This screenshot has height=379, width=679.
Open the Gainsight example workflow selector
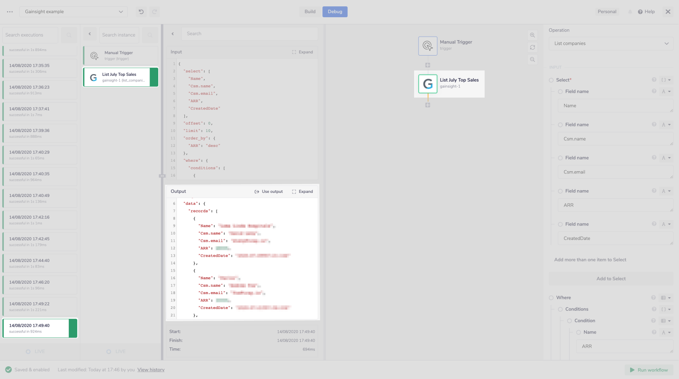point(73,11)
